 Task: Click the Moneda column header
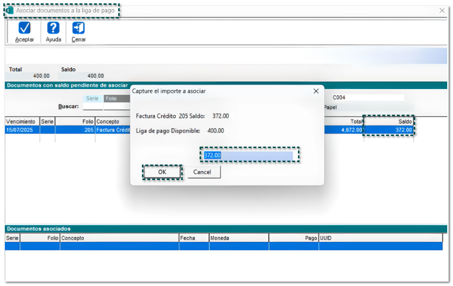[238, 238]
